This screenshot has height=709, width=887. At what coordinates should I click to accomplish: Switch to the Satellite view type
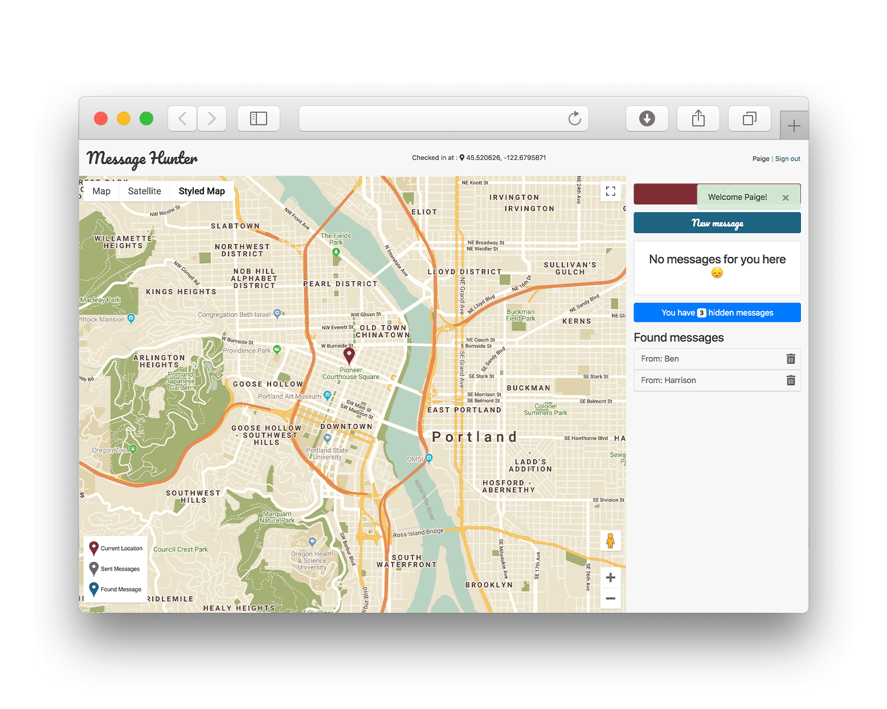click(145, 191)
